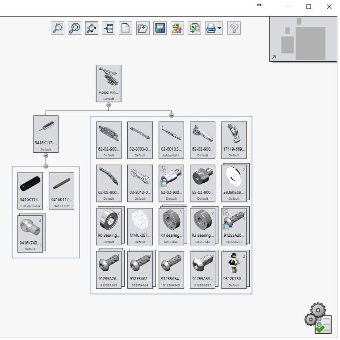Open the Print dropdown arrow
The image size is (340, 340).
click(x=220, y=29)
